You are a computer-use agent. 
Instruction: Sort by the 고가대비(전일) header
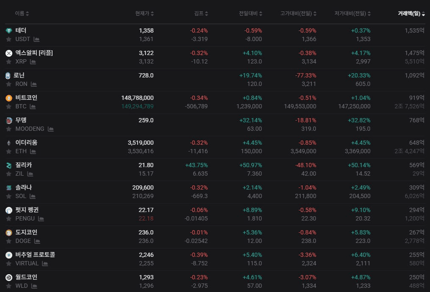tap(298, 14)
